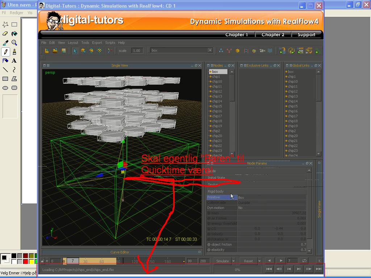Click the Simulate button

222,261
